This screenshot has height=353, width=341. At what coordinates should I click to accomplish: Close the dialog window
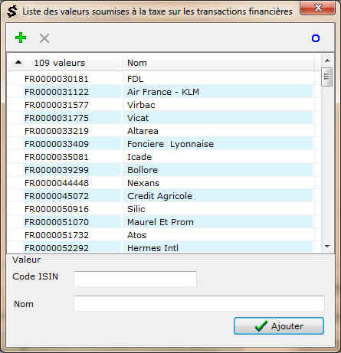(317, 8)
